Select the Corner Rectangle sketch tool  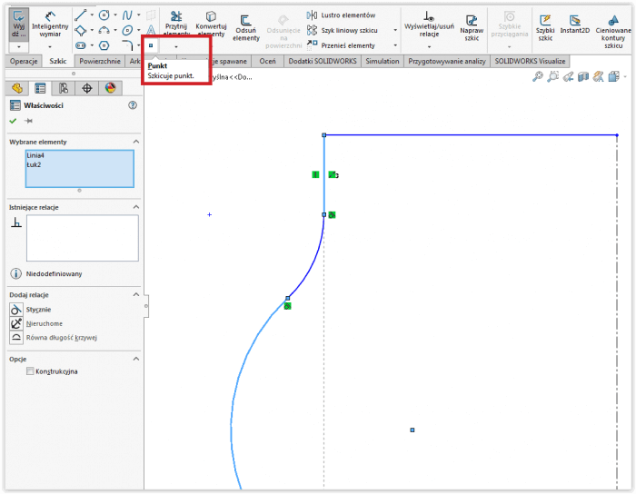click(x=80, y=30)
